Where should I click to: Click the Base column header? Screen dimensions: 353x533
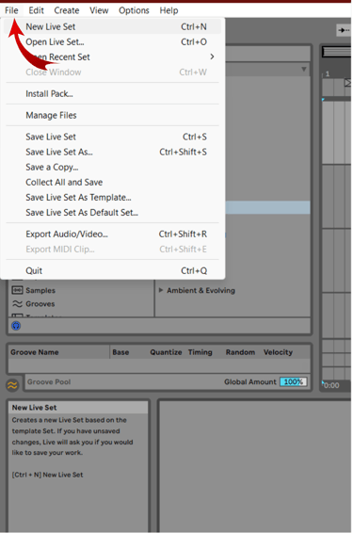(120, 352)
